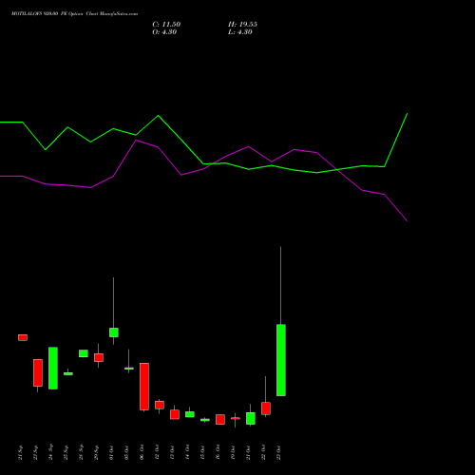Viewport: 475px width, 475px height.
Task: Click the large red candlestick for 06 Oct
Action: tap(144, 387)
